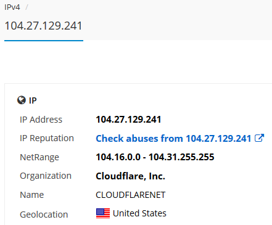Click the Organization field label

(x=46, y=176)
